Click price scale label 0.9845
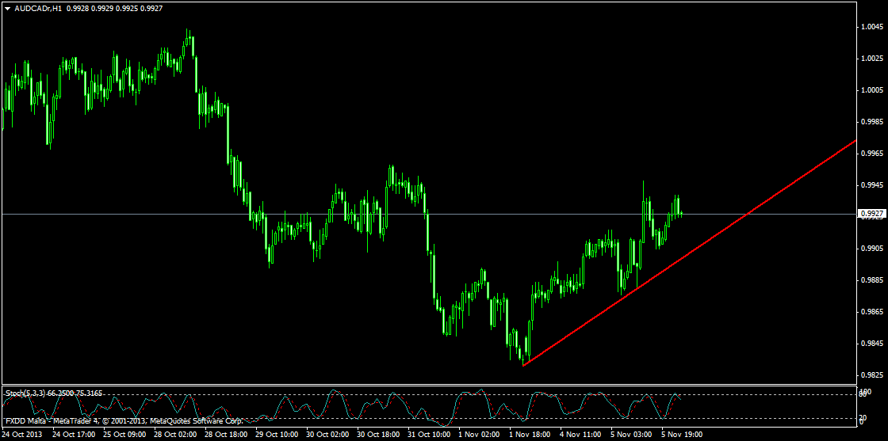This screenshot has height=441, width=888. tap(871, 343)
